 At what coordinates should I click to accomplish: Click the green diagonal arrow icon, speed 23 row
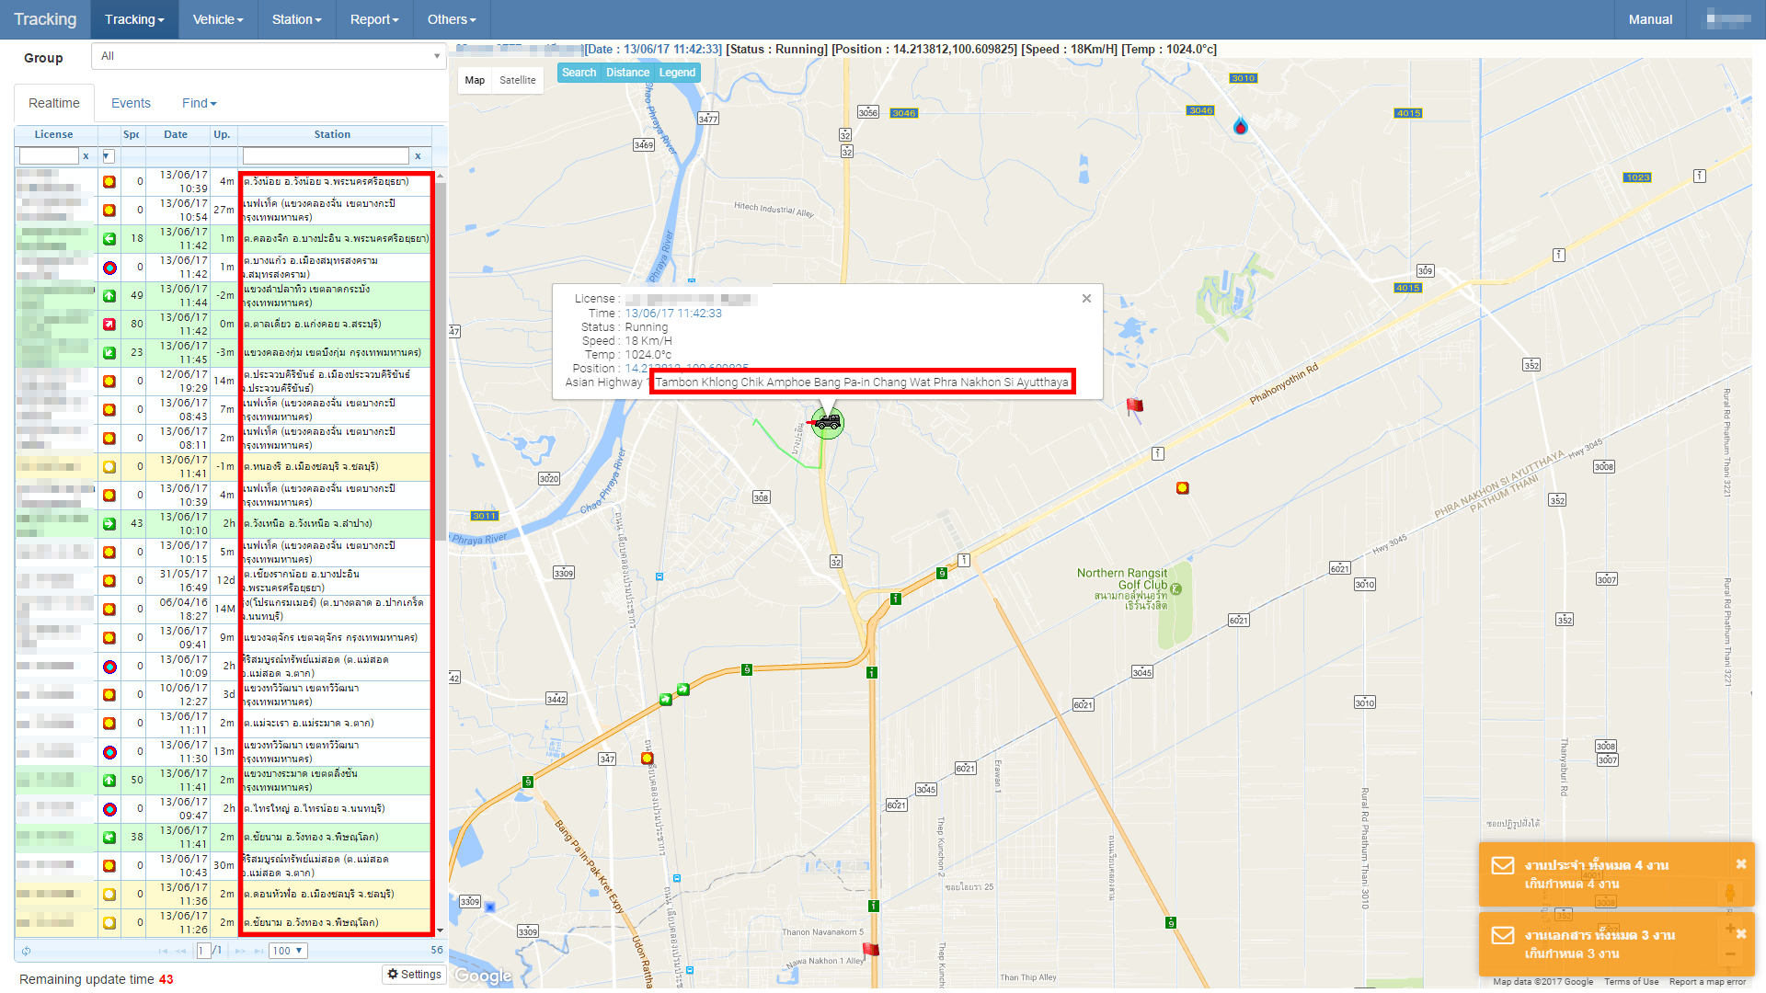(x=109, y=353)
